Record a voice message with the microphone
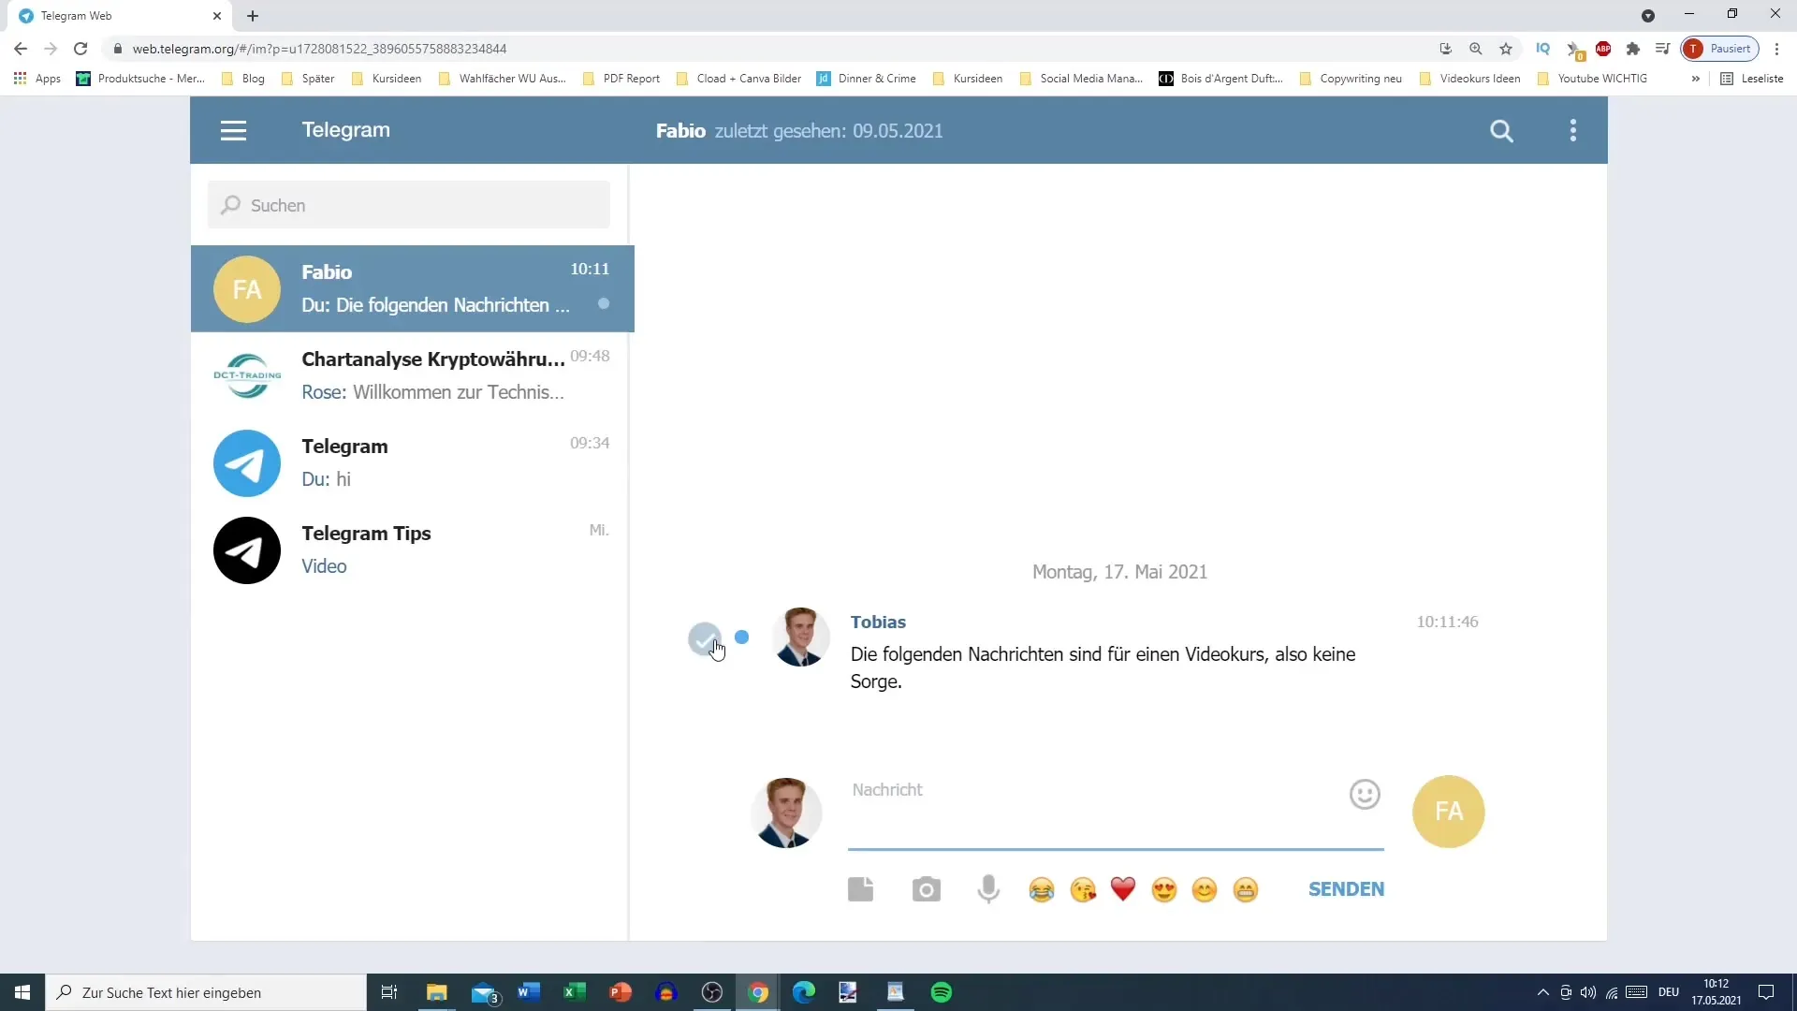This screenshot has height=1011, width=1797. coord(988,888)
